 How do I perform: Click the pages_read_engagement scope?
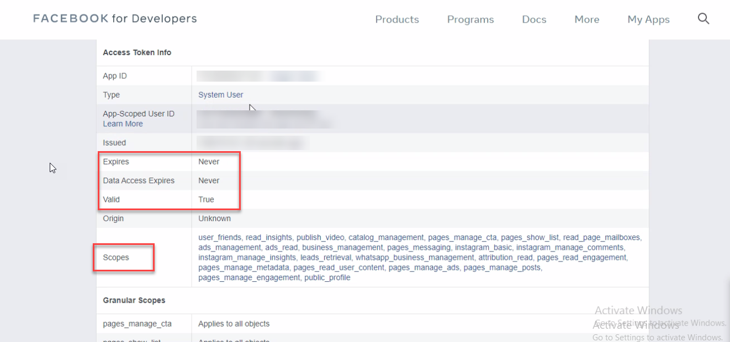(x=581, y=258)
